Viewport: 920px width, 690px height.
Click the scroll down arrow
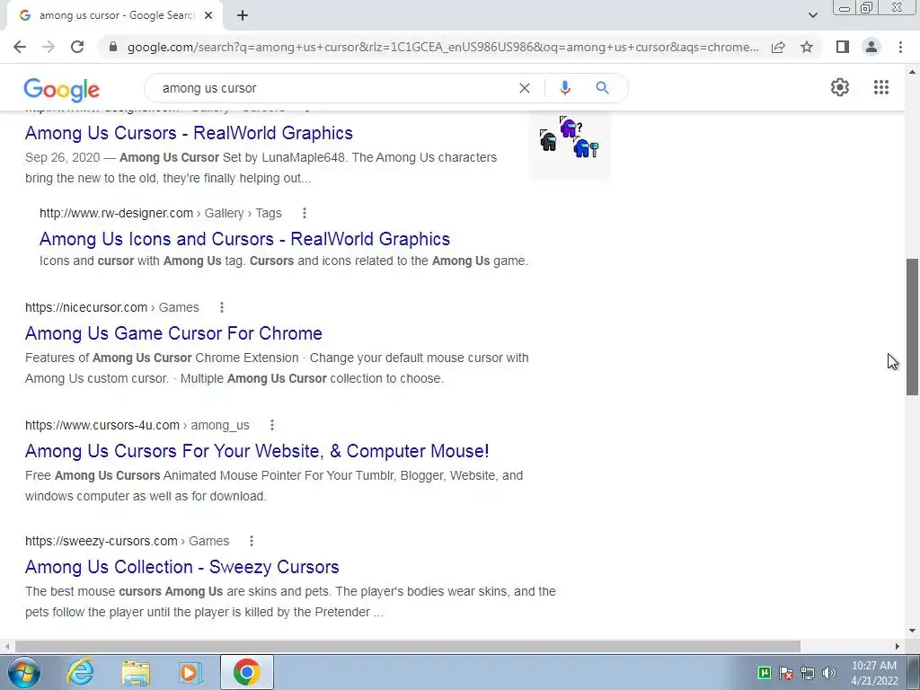click(x=913, y=631)
